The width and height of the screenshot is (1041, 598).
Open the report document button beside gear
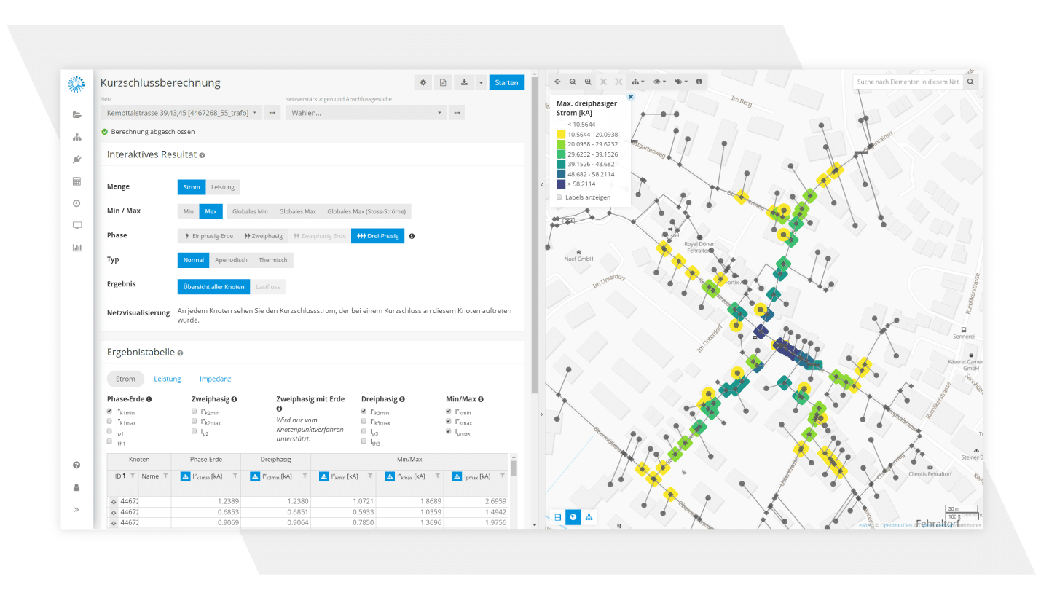443,83
